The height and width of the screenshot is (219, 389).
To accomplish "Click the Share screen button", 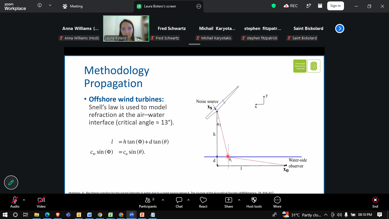I will (x=229, y=202).
